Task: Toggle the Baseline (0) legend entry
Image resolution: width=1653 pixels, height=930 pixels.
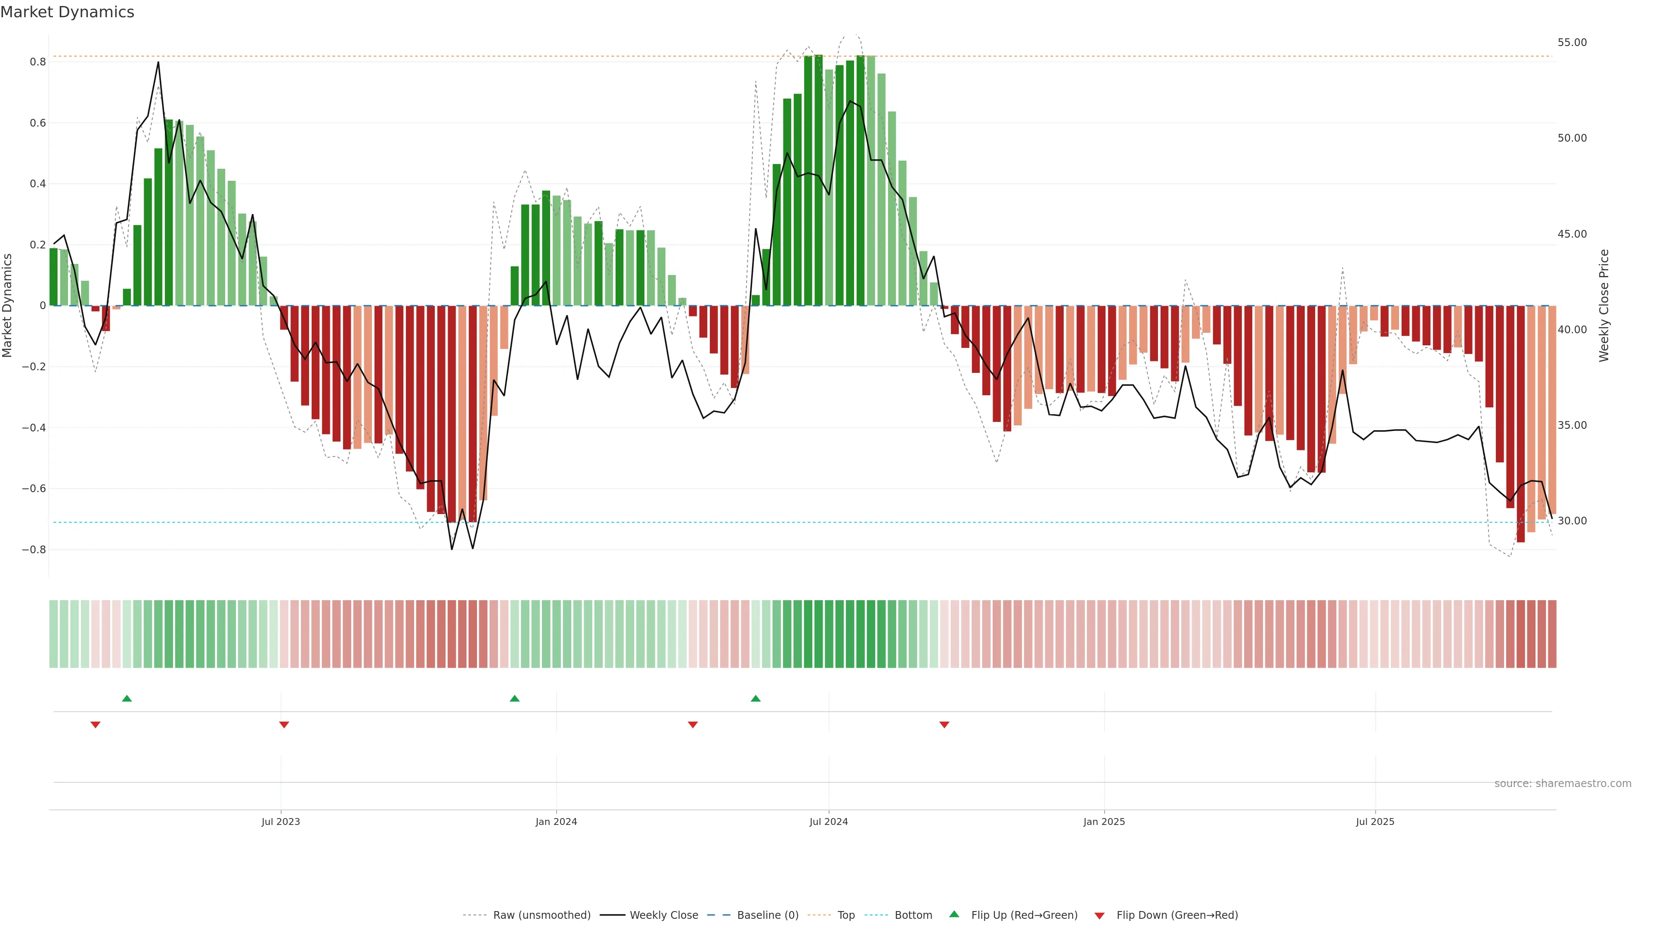Action: [768, 915]
